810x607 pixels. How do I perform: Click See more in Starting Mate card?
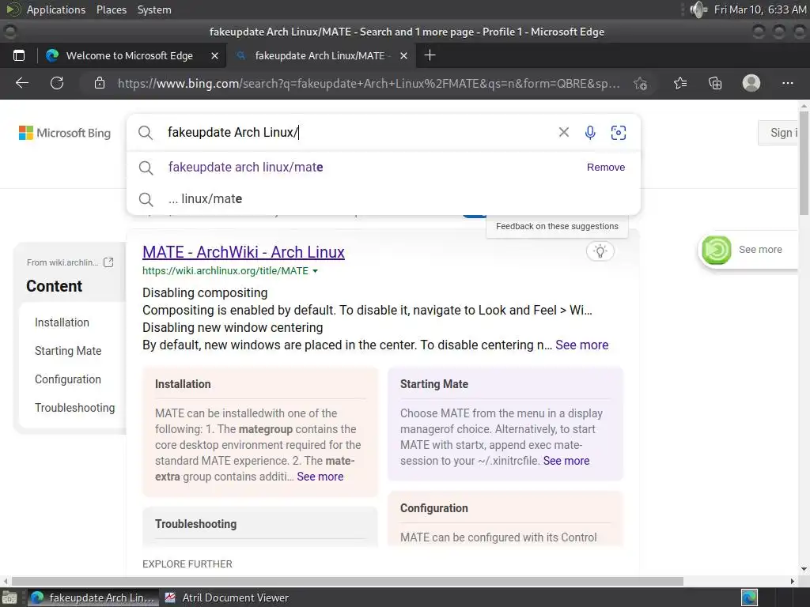566,461
